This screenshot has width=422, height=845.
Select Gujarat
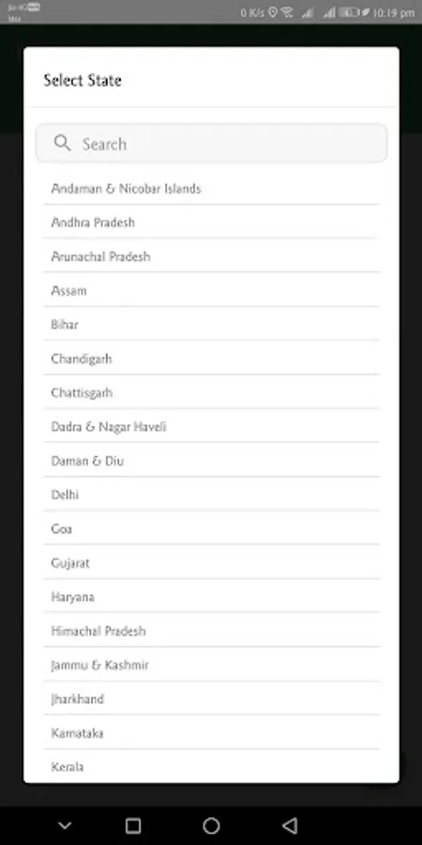[212, 562]
